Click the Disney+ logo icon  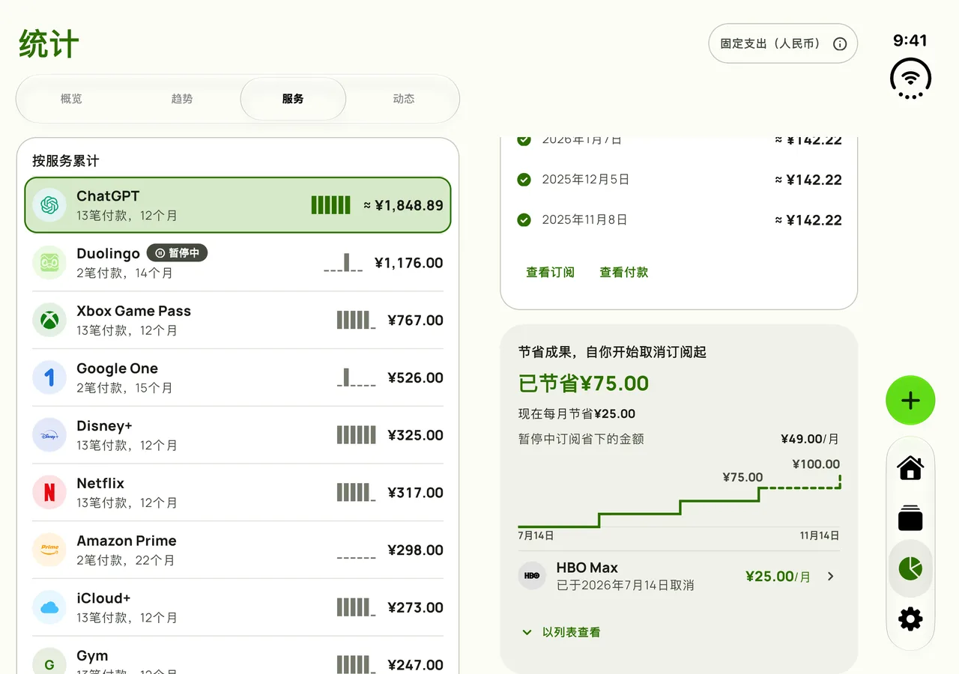[49, 435]
